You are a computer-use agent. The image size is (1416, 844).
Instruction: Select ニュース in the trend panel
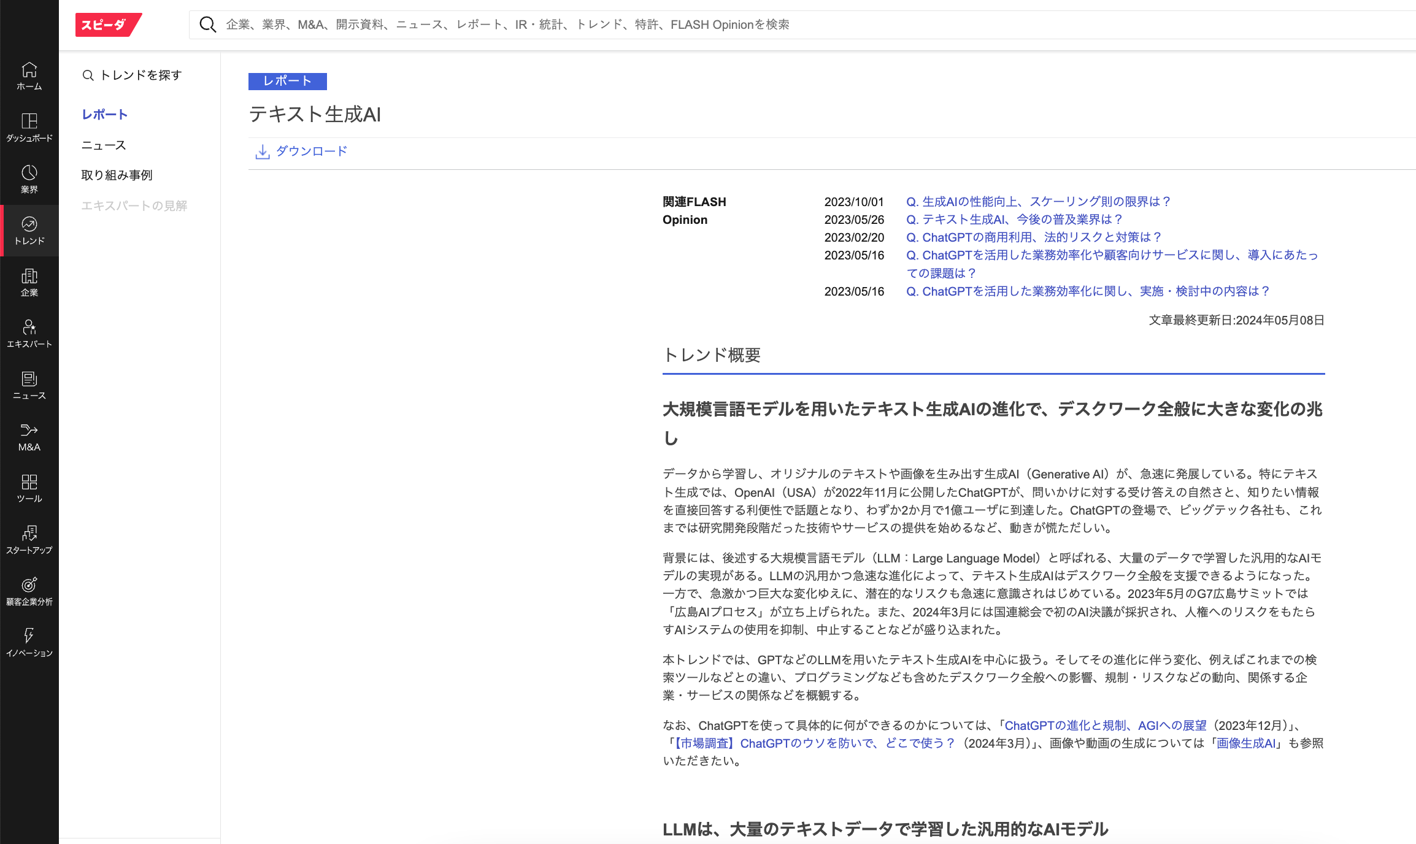pyautogui.click(x=103, y=145)
